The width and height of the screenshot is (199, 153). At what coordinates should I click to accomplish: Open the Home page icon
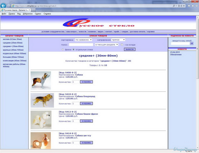click(189, 6)
